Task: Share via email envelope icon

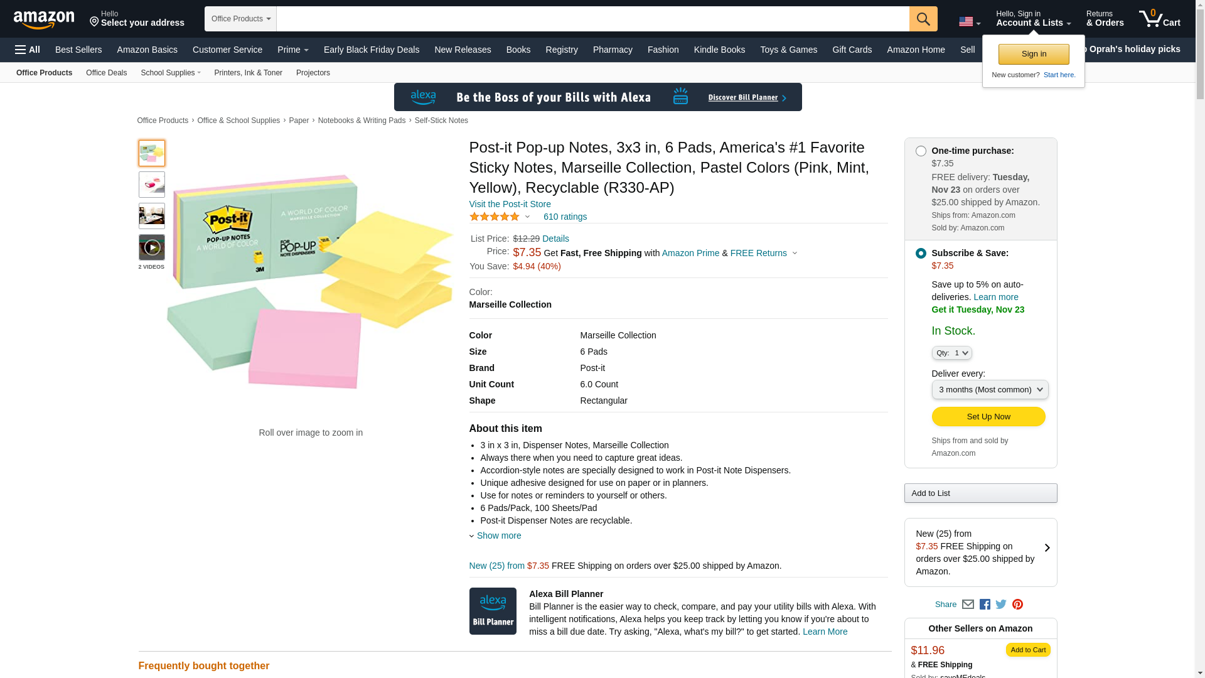Action: point(968,605)
